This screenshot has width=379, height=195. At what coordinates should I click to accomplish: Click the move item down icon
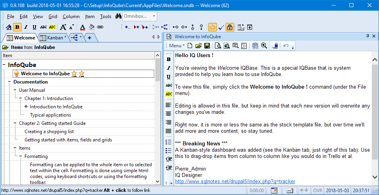(201, 27)
